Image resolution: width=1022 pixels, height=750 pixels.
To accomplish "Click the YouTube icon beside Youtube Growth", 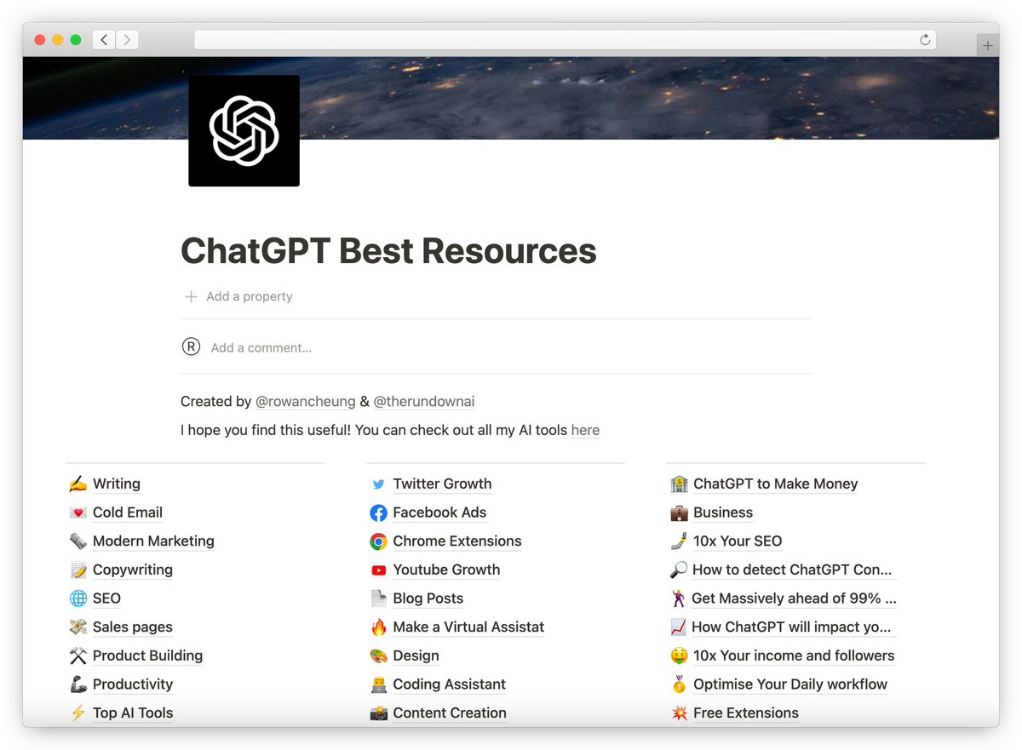I will click(x=377, y=570).
